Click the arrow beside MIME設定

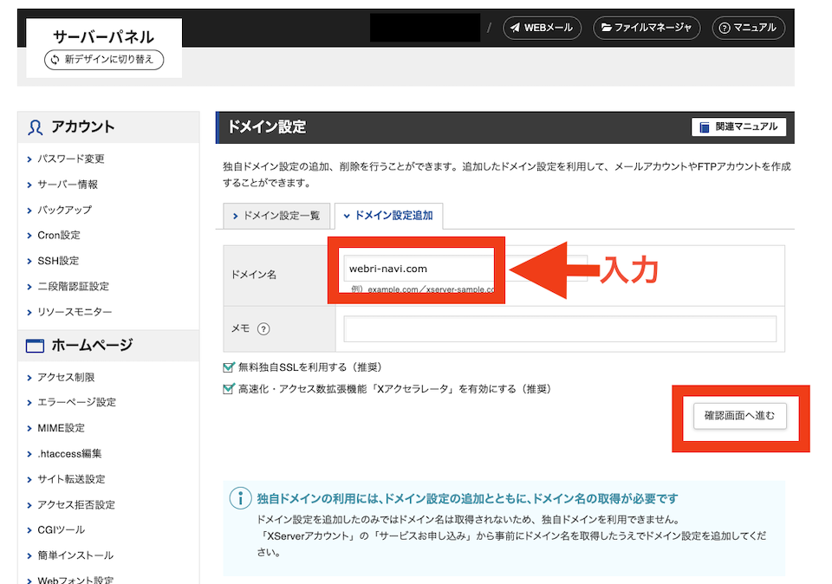[x=29, y=428]
